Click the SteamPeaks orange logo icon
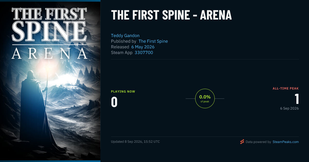This screenshot has height=162, width=309. [242, 142]
